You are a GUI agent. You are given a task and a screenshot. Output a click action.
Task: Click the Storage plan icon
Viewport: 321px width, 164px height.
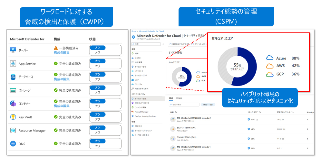point(13,90)
